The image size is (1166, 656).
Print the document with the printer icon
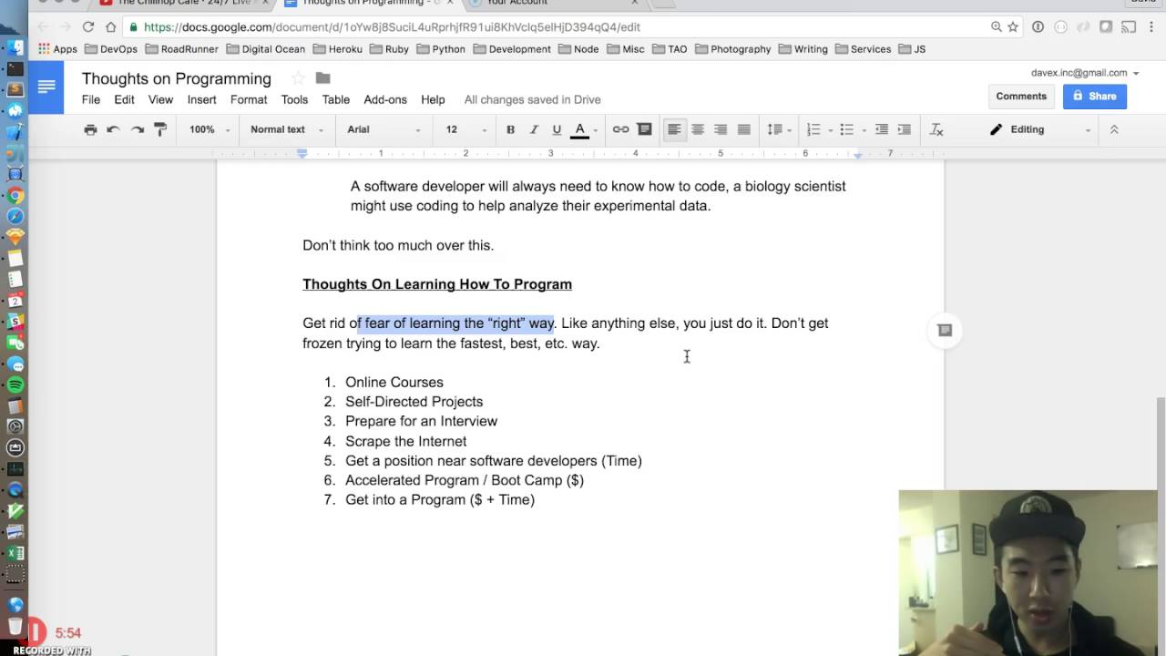(x=90, y=129)
